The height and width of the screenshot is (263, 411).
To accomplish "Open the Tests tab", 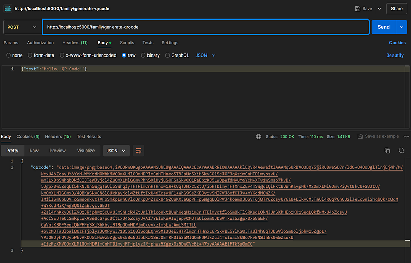I will tap(148, 43).
